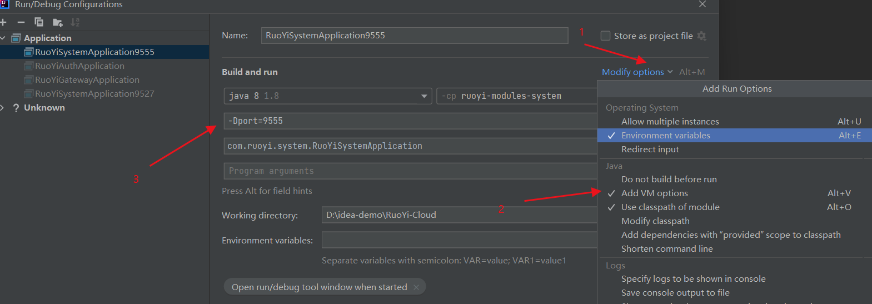
Task: Collapse the Application tree node
Action: pyautogui.click(x=3, y=38)
